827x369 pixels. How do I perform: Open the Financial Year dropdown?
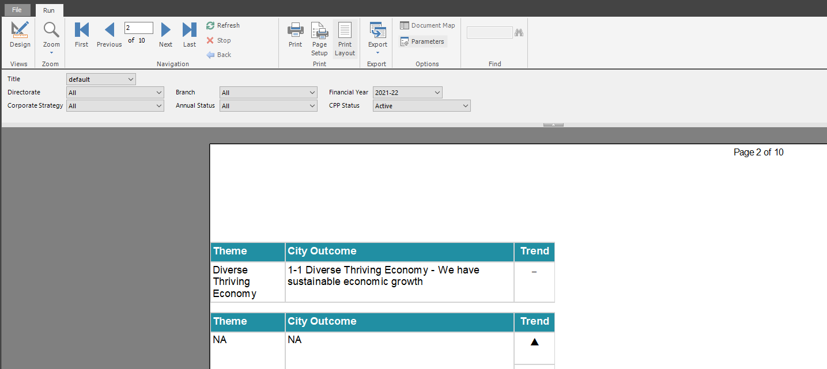point(407,92)
